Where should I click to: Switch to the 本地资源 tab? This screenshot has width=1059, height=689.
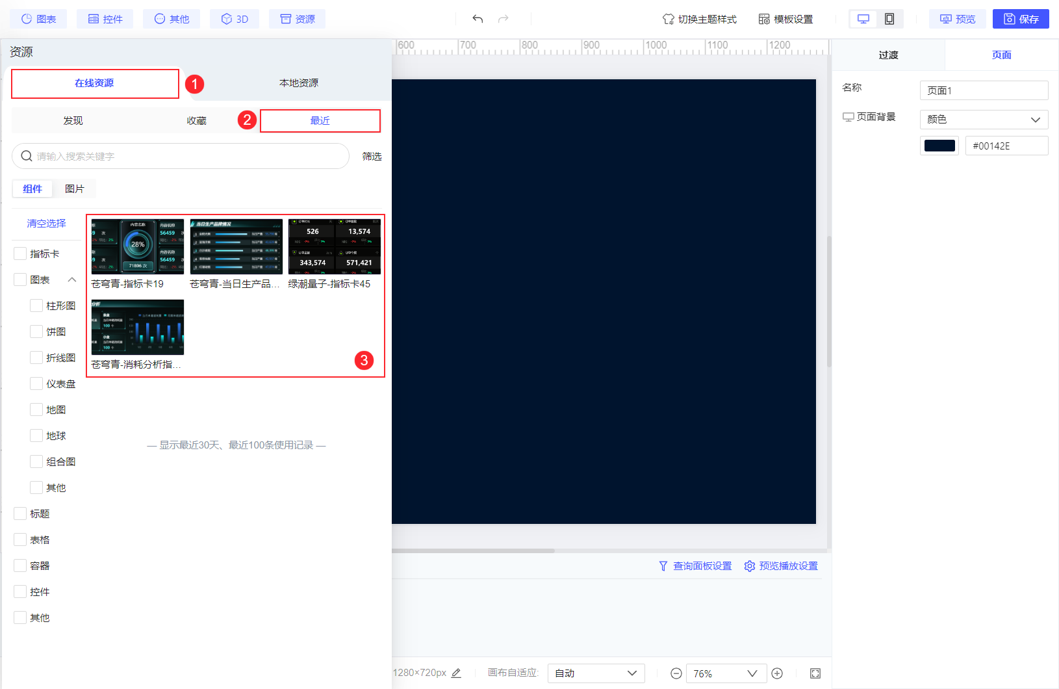pyautogui.click(x=299, y=83)
